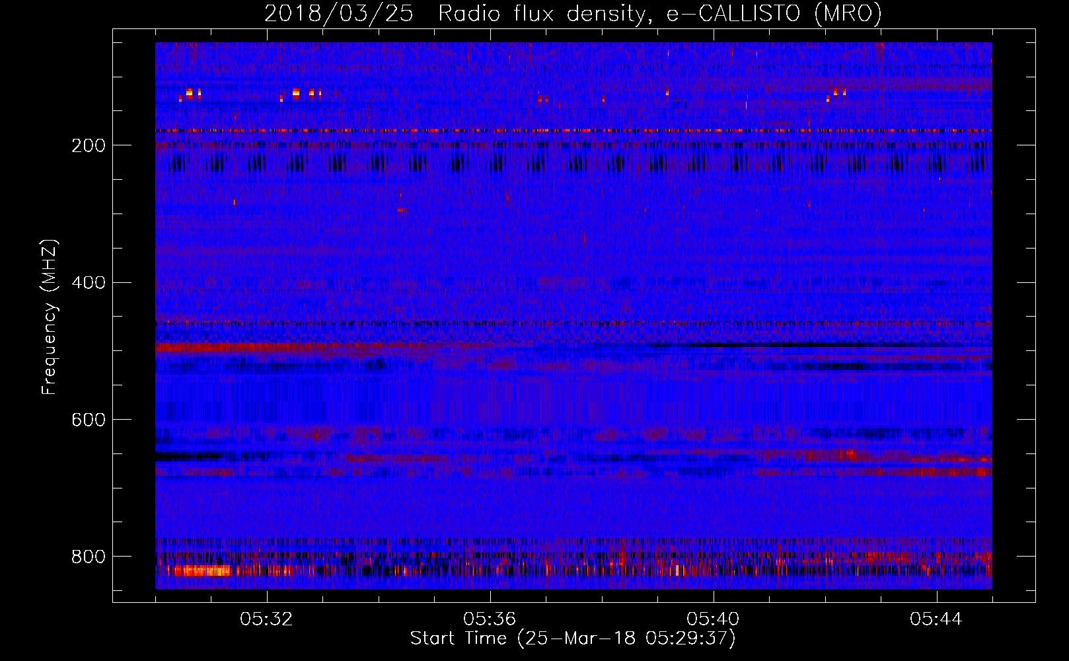Click the 05:36 time tick label
1069x661 pixels.
pos(490,619)
